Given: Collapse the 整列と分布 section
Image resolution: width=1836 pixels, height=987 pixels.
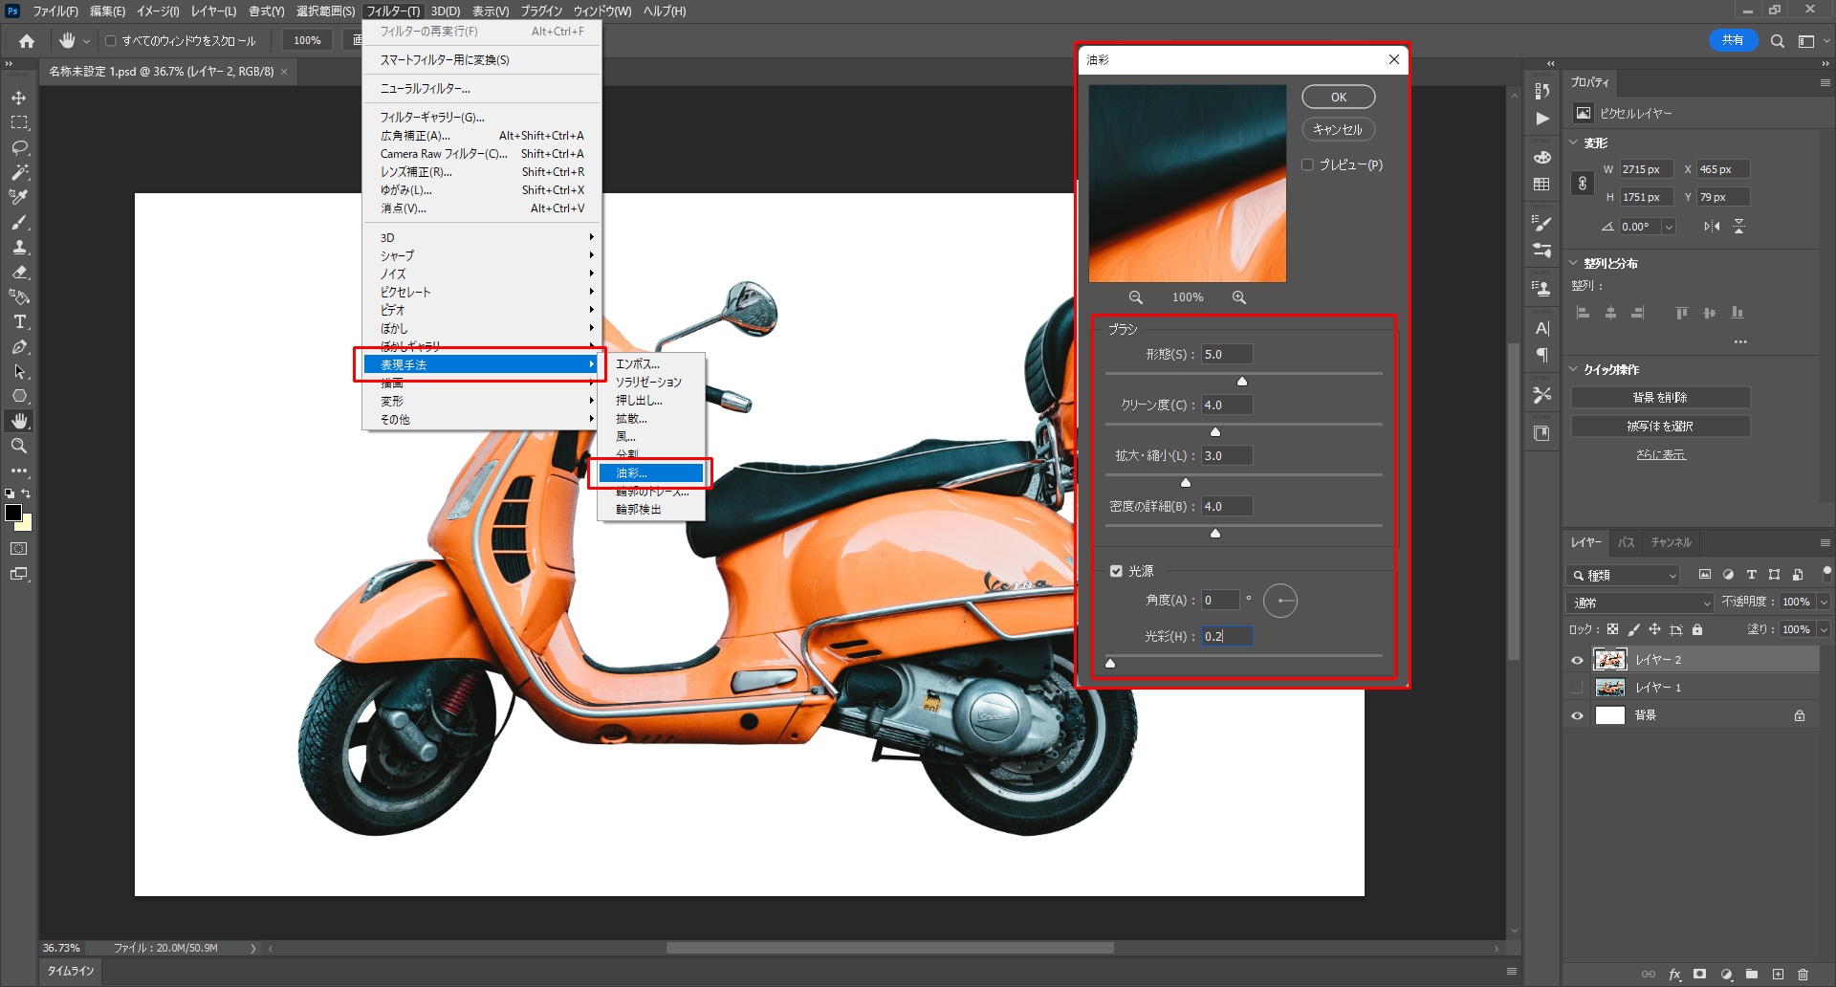Looking at the screenshot, I should [x=1575, y=263].
